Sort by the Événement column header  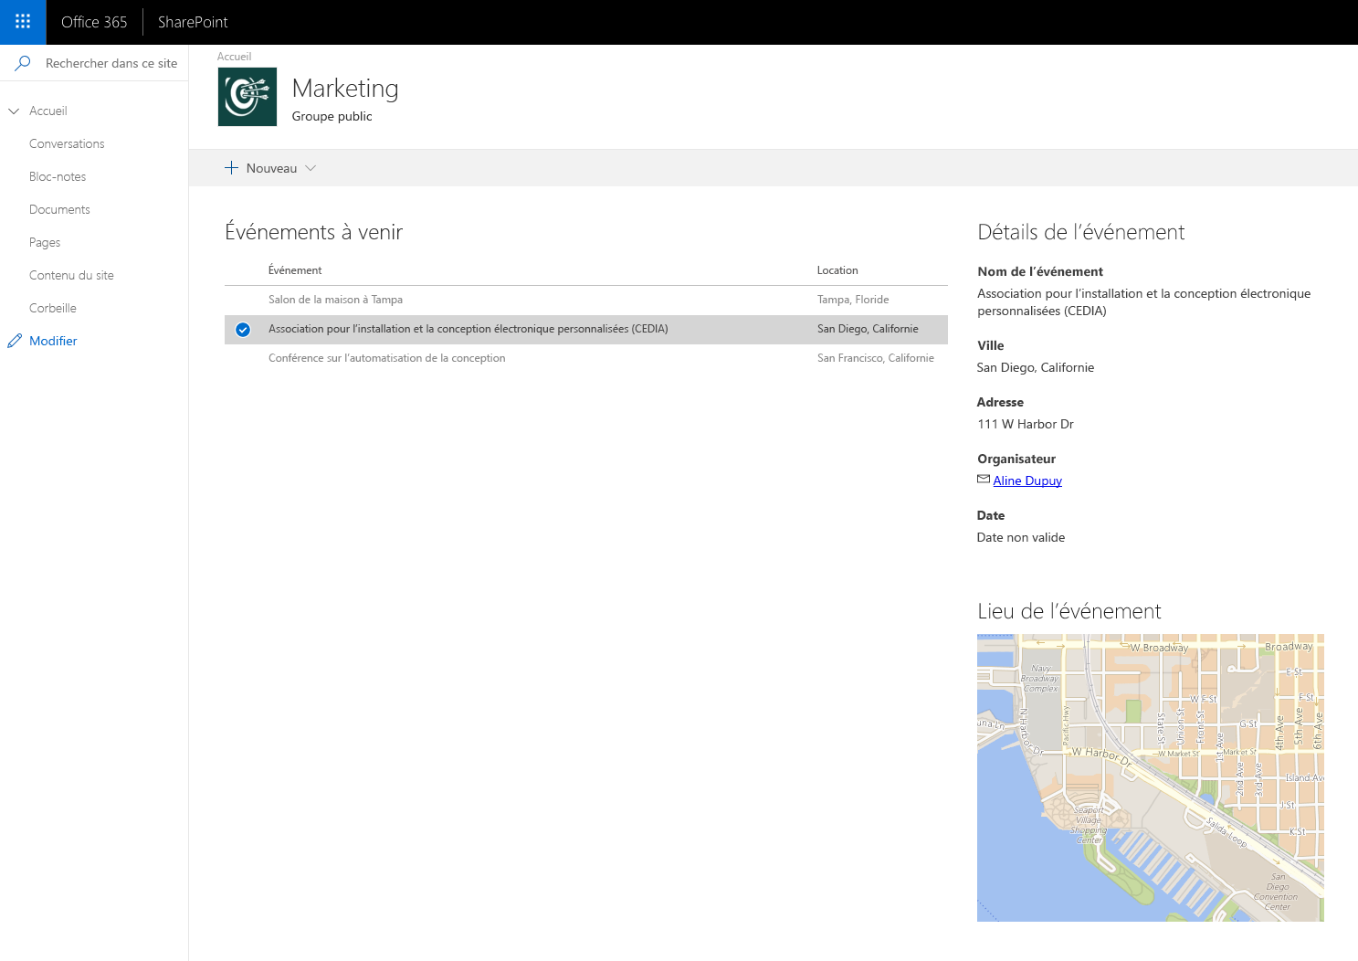click(x=294, y=269)
